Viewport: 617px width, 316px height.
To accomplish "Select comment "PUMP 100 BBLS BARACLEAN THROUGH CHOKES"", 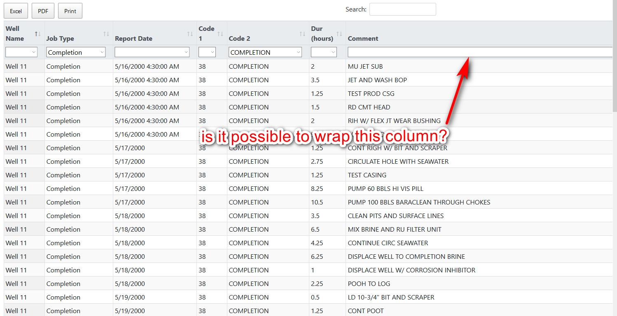I will click(419, 202).
